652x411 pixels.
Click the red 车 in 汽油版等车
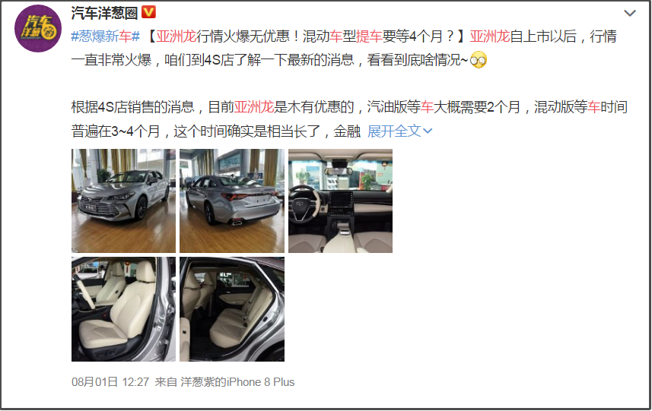[x=427, y=107]
